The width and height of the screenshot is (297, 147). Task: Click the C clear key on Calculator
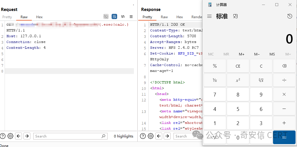261,66
